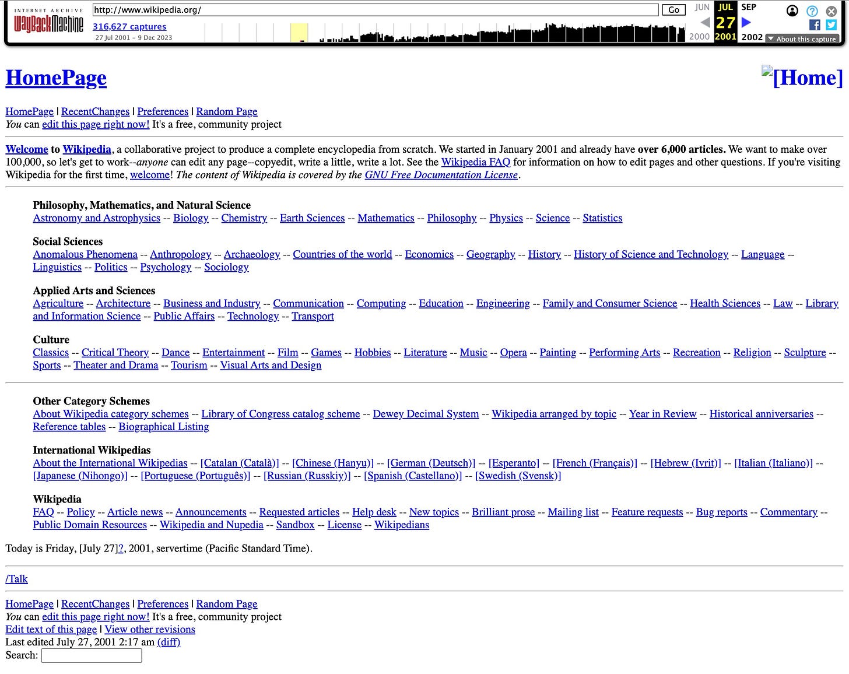
Task: Click the Wayback Machine logo
Action: tap(48, 22)
